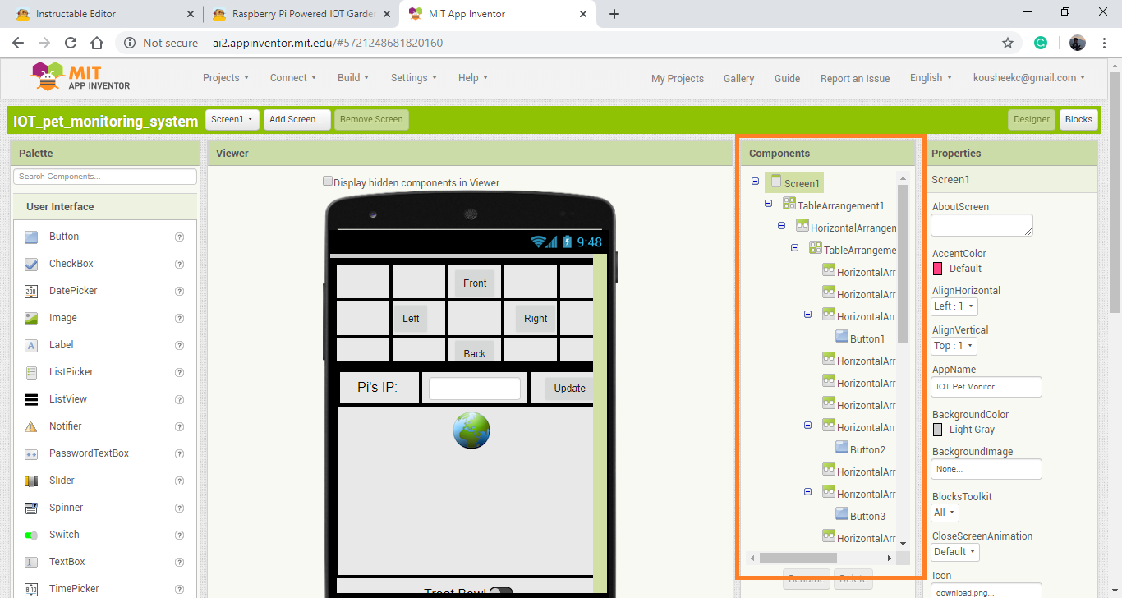Collapse the arrangement containing Button3
1122x598 pixels.
pyautogui.click(x=807, y=491)
